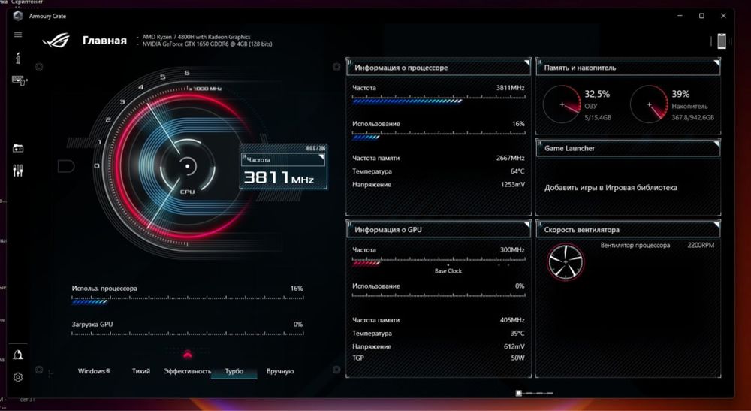
Task: Click the mobile phone connect icon
Action: [721, 41]
